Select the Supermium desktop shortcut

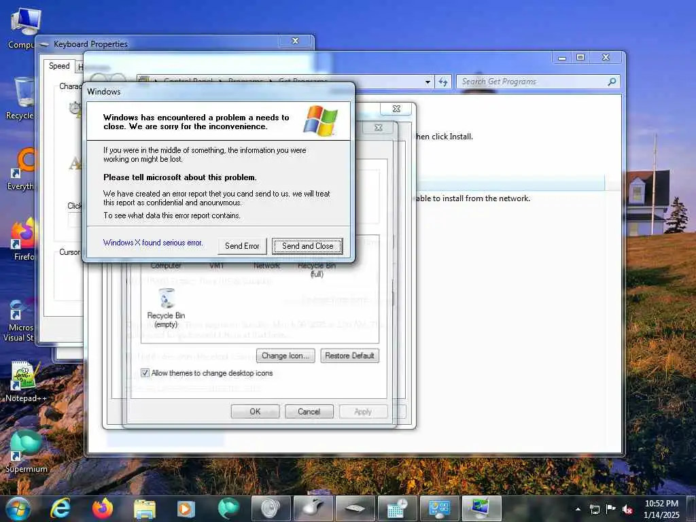(26, 452)
